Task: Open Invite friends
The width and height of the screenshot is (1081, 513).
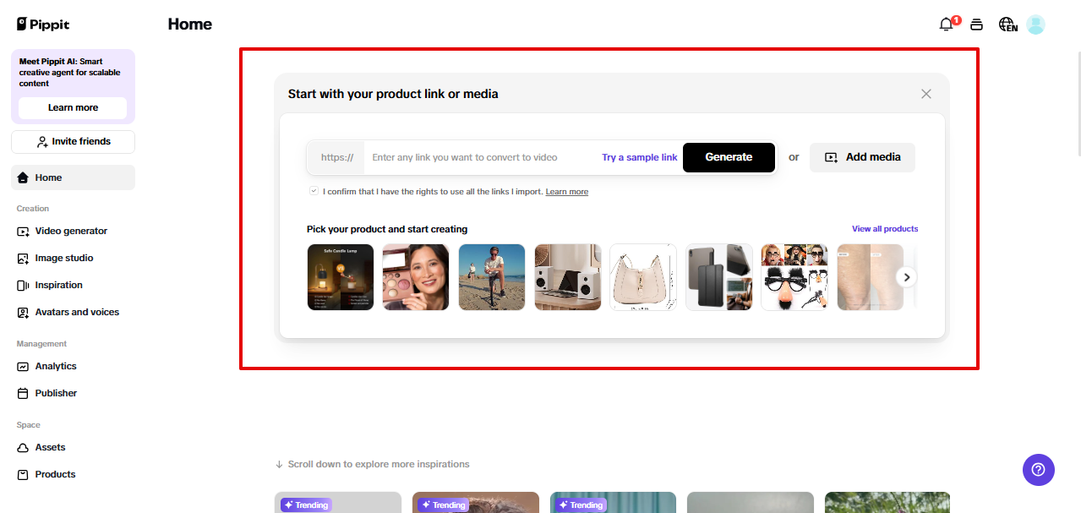Action: tap(72, 141)
